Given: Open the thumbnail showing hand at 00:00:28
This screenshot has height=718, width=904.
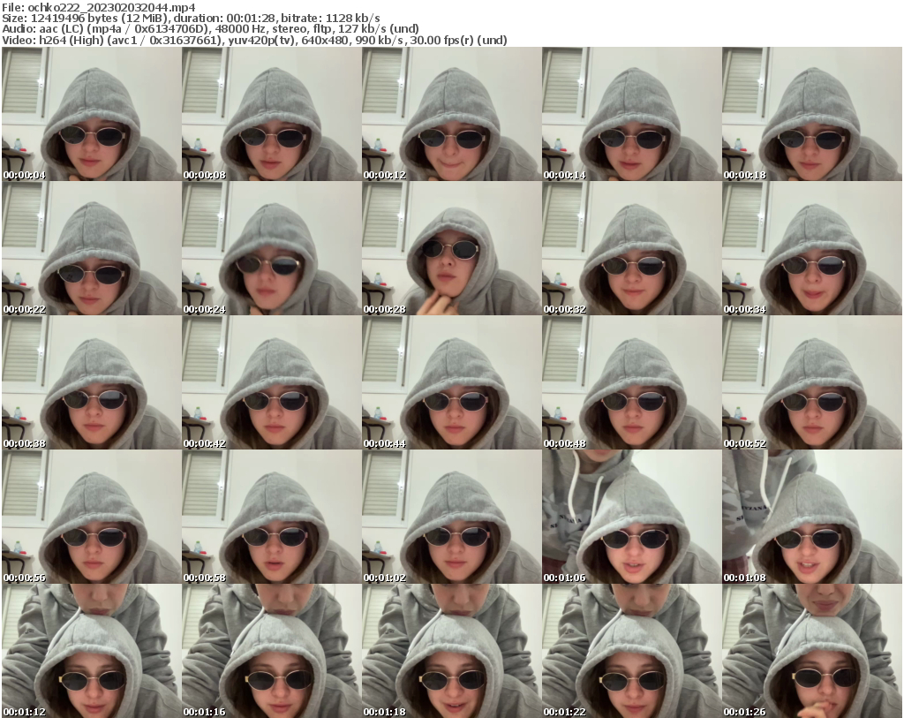Looking at the screenshot, I should (x=452, y=250).
